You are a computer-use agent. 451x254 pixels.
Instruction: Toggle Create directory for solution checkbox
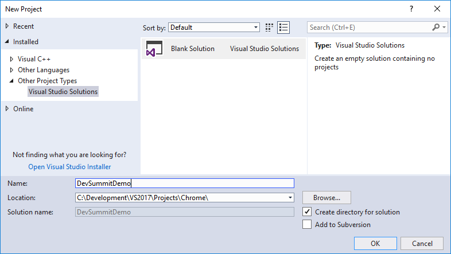tap(307, 212)
